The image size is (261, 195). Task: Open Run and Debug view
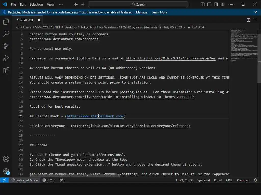pos(6,58)
